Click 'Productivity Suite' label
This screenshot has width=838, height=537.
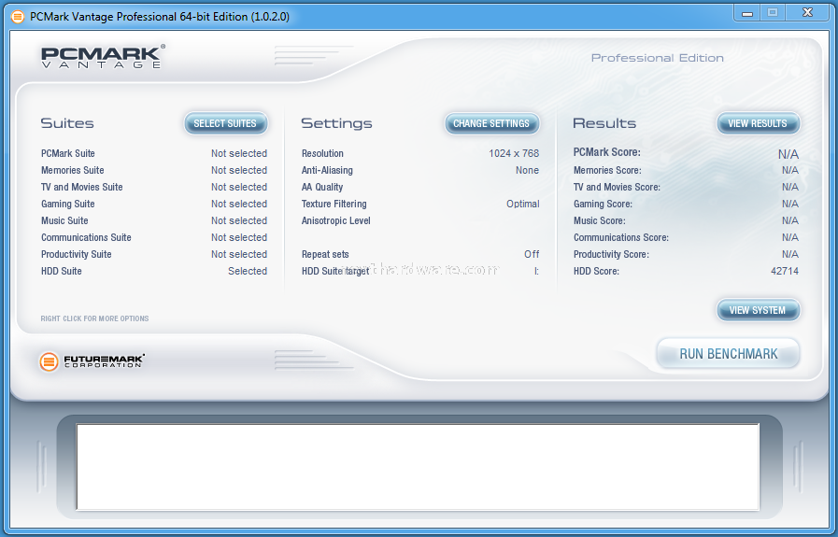[77, 254]
